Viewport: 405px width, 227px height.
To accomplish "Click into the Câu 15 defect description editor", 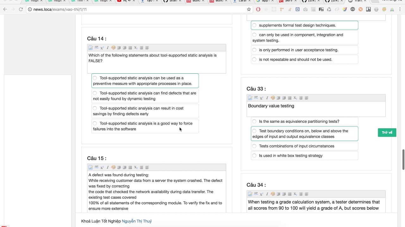I will click(157, 192).
